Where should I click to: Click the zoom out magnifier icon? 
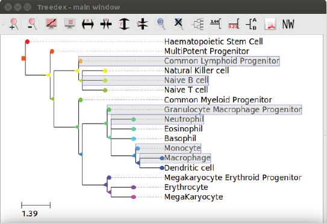click(33, 24)
